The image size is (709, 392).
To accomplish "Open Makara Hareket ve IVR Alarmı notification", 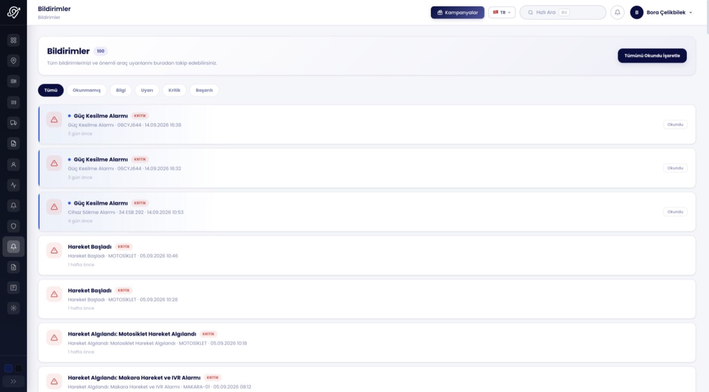I will click(x=367, y=379).
